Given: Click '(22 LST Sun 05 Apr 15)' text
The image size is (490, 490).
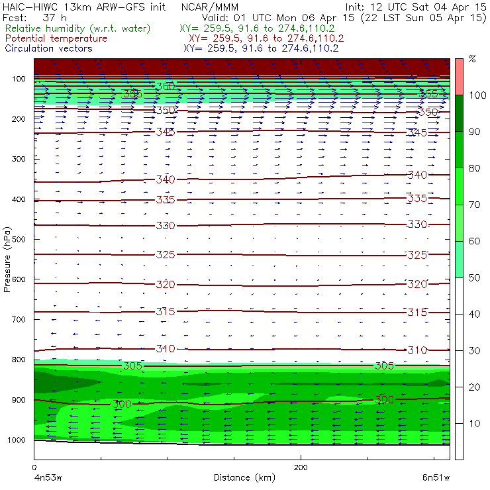Looking at the screenshot, I should 423,18.
